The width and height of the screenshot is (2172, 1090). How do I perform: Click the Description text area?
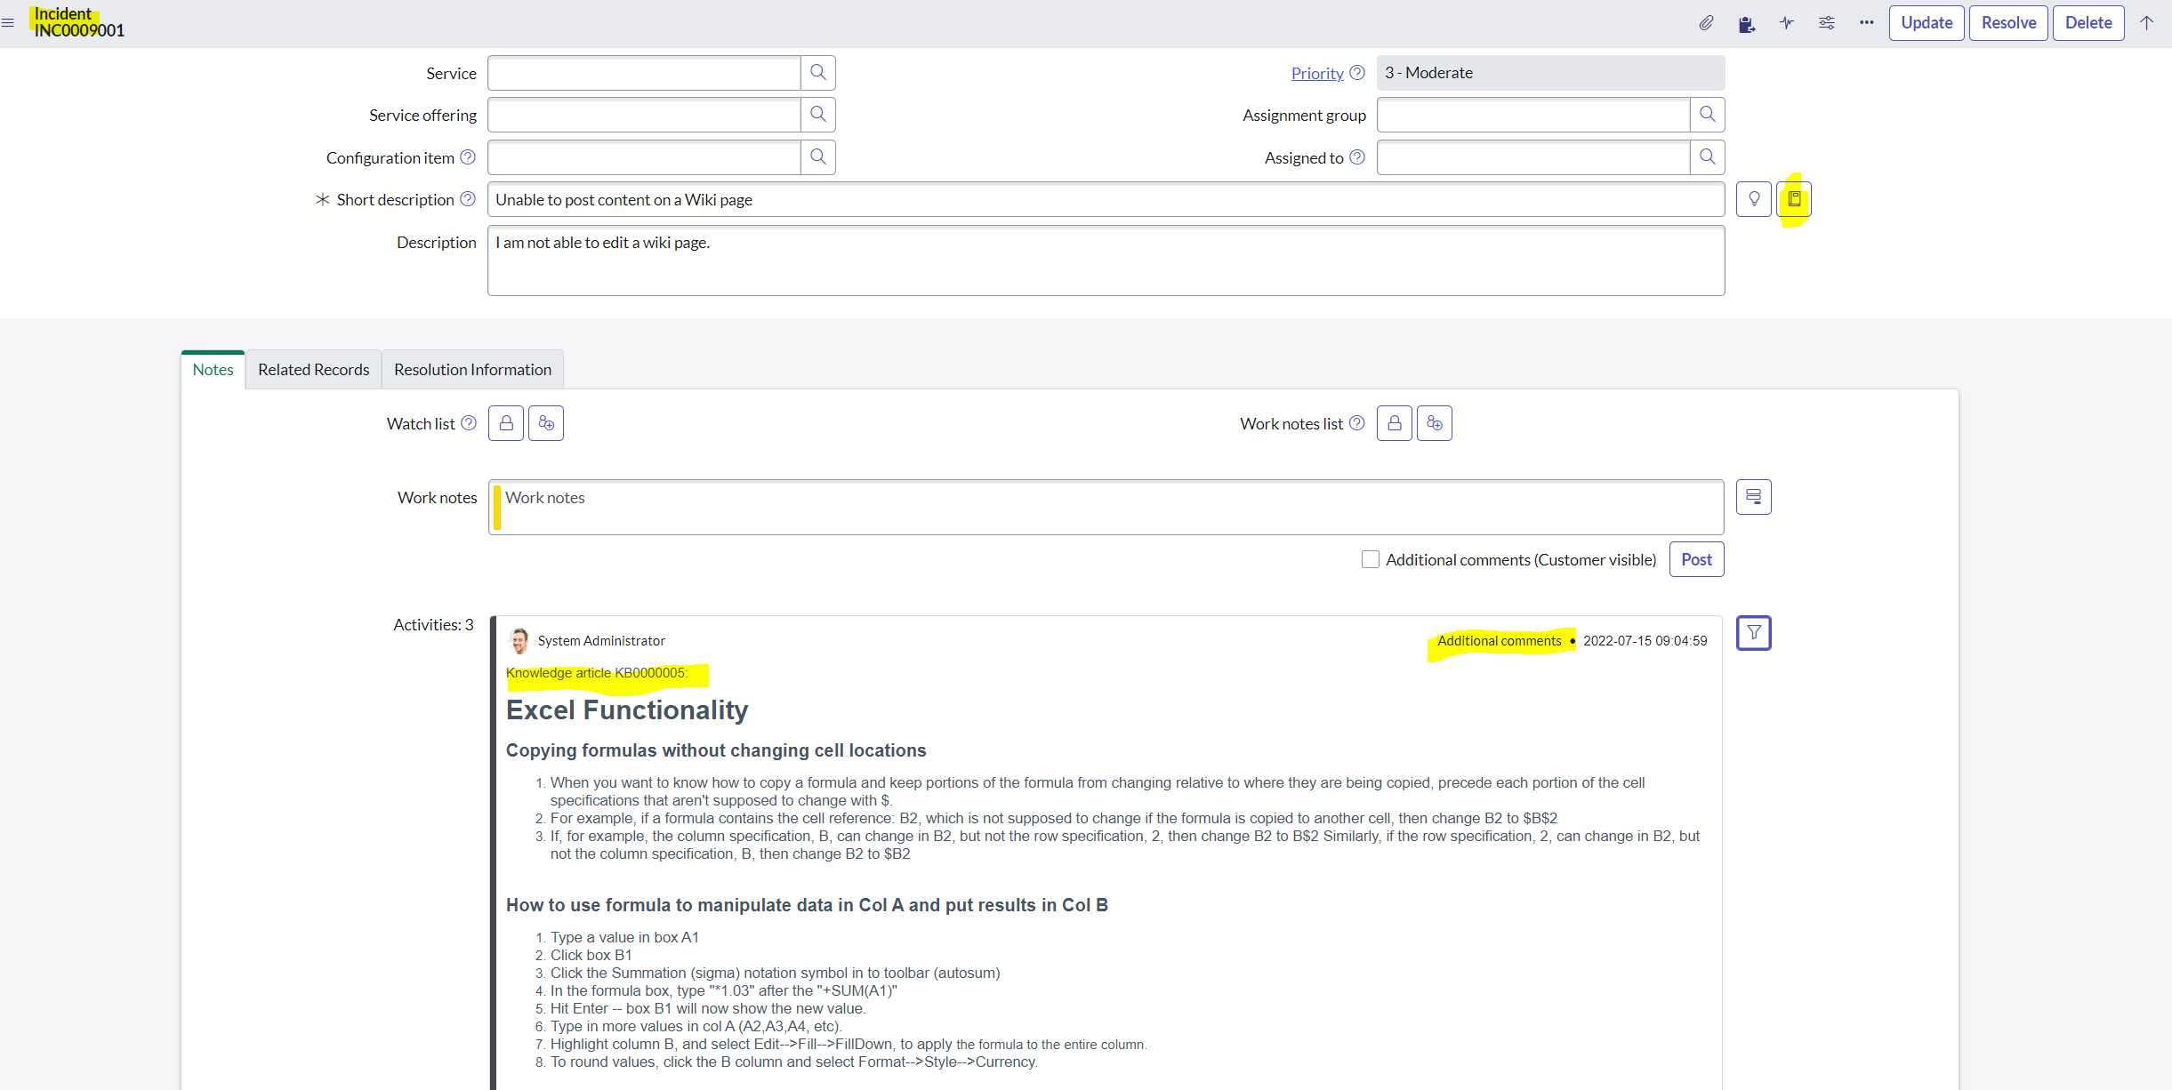[1106, 260]
